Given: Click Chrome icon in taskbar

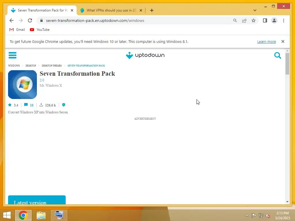Looking at the screenshot, I should pyautogui.click(x=23, y=215).
